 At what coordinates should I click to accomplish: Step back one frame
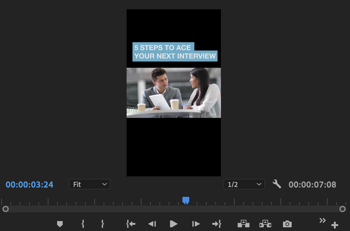pyautogui.click(x=152, y=224)
